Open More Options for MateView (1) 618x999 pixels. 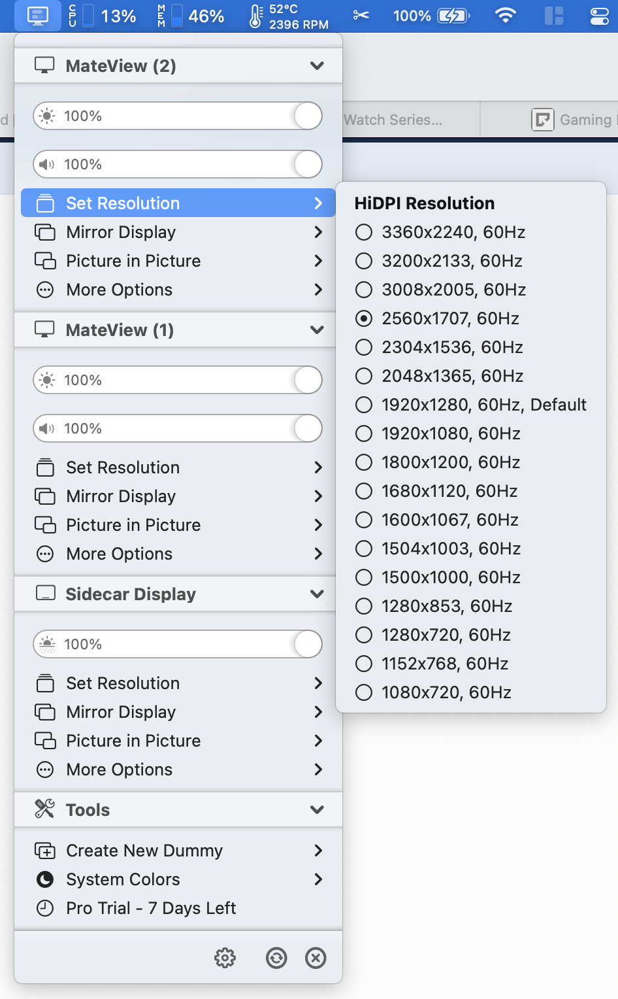[178, 554]
